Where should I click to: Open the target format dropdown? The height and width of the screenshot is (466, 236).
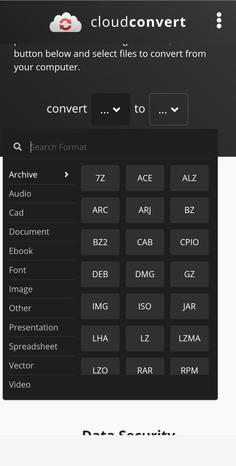click(169, 109)
